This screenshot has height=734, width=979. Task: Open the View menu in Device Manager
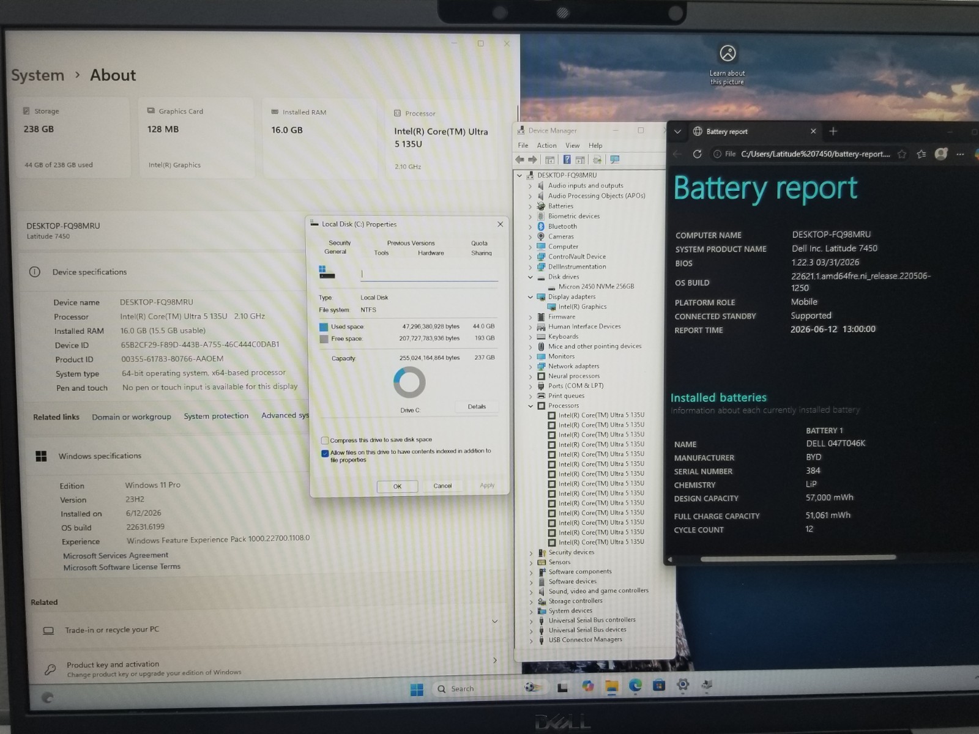pyautogui.click(x=572, y=146)
